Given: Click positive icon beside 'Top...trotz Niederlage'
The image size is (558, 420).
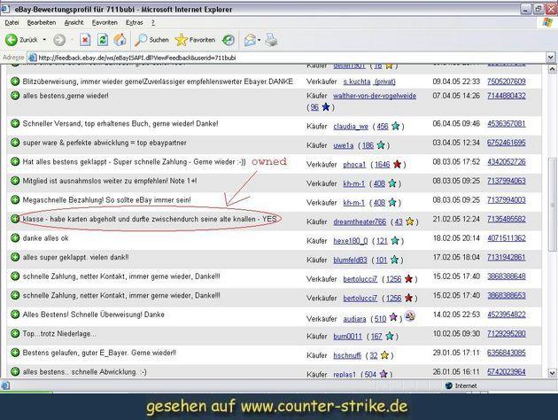Looking at the screenshot, I should (x=15, y=333).
